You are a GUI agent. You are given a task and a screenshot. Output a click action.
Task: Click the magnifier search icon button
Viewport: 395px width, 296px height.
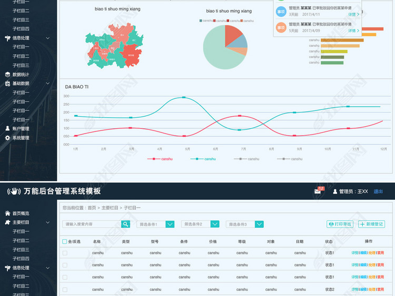[x=125, y=224]
